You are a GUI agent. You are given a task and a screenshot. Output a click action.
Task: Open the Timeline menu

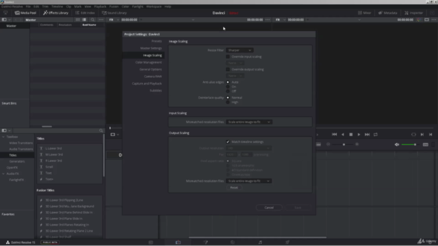(x=57, y=6)
